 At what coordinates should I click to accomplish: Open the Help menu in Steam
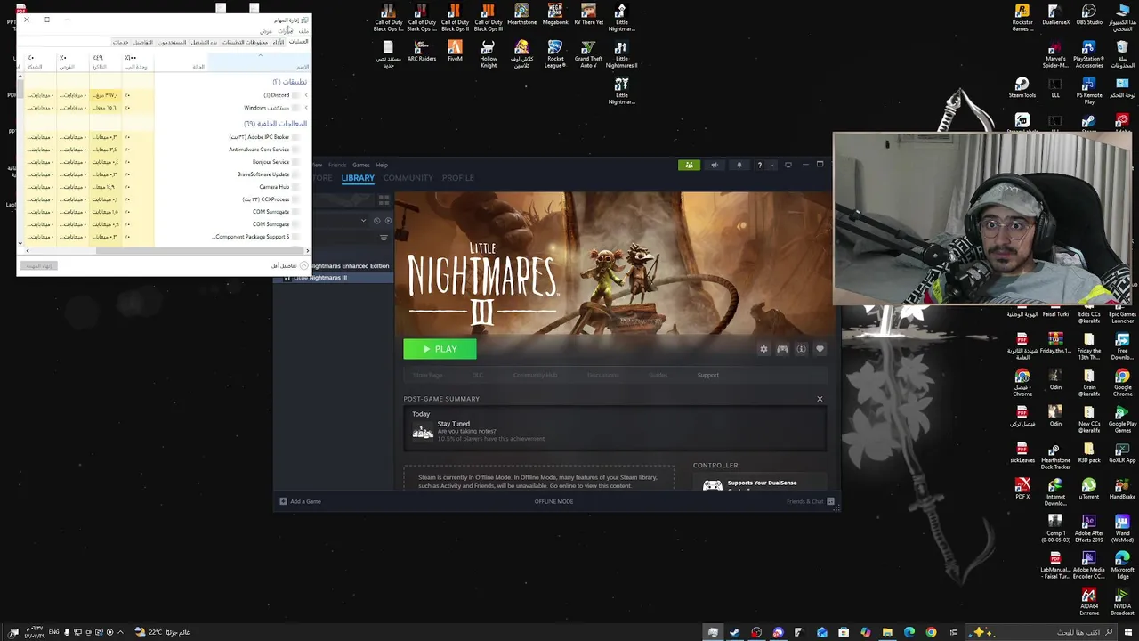382,165
